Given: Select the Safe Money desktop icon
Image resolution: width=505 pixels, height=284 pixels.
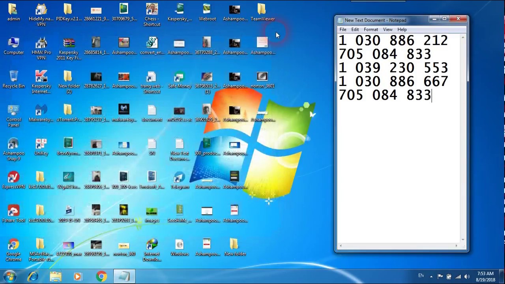Looking at the screenshot, I should tap(180, 79).
